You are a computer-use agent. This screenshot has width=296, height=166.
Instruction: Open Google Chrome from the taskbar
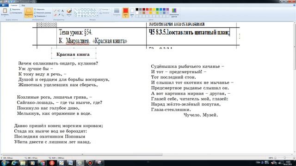[x=42, y=163]
